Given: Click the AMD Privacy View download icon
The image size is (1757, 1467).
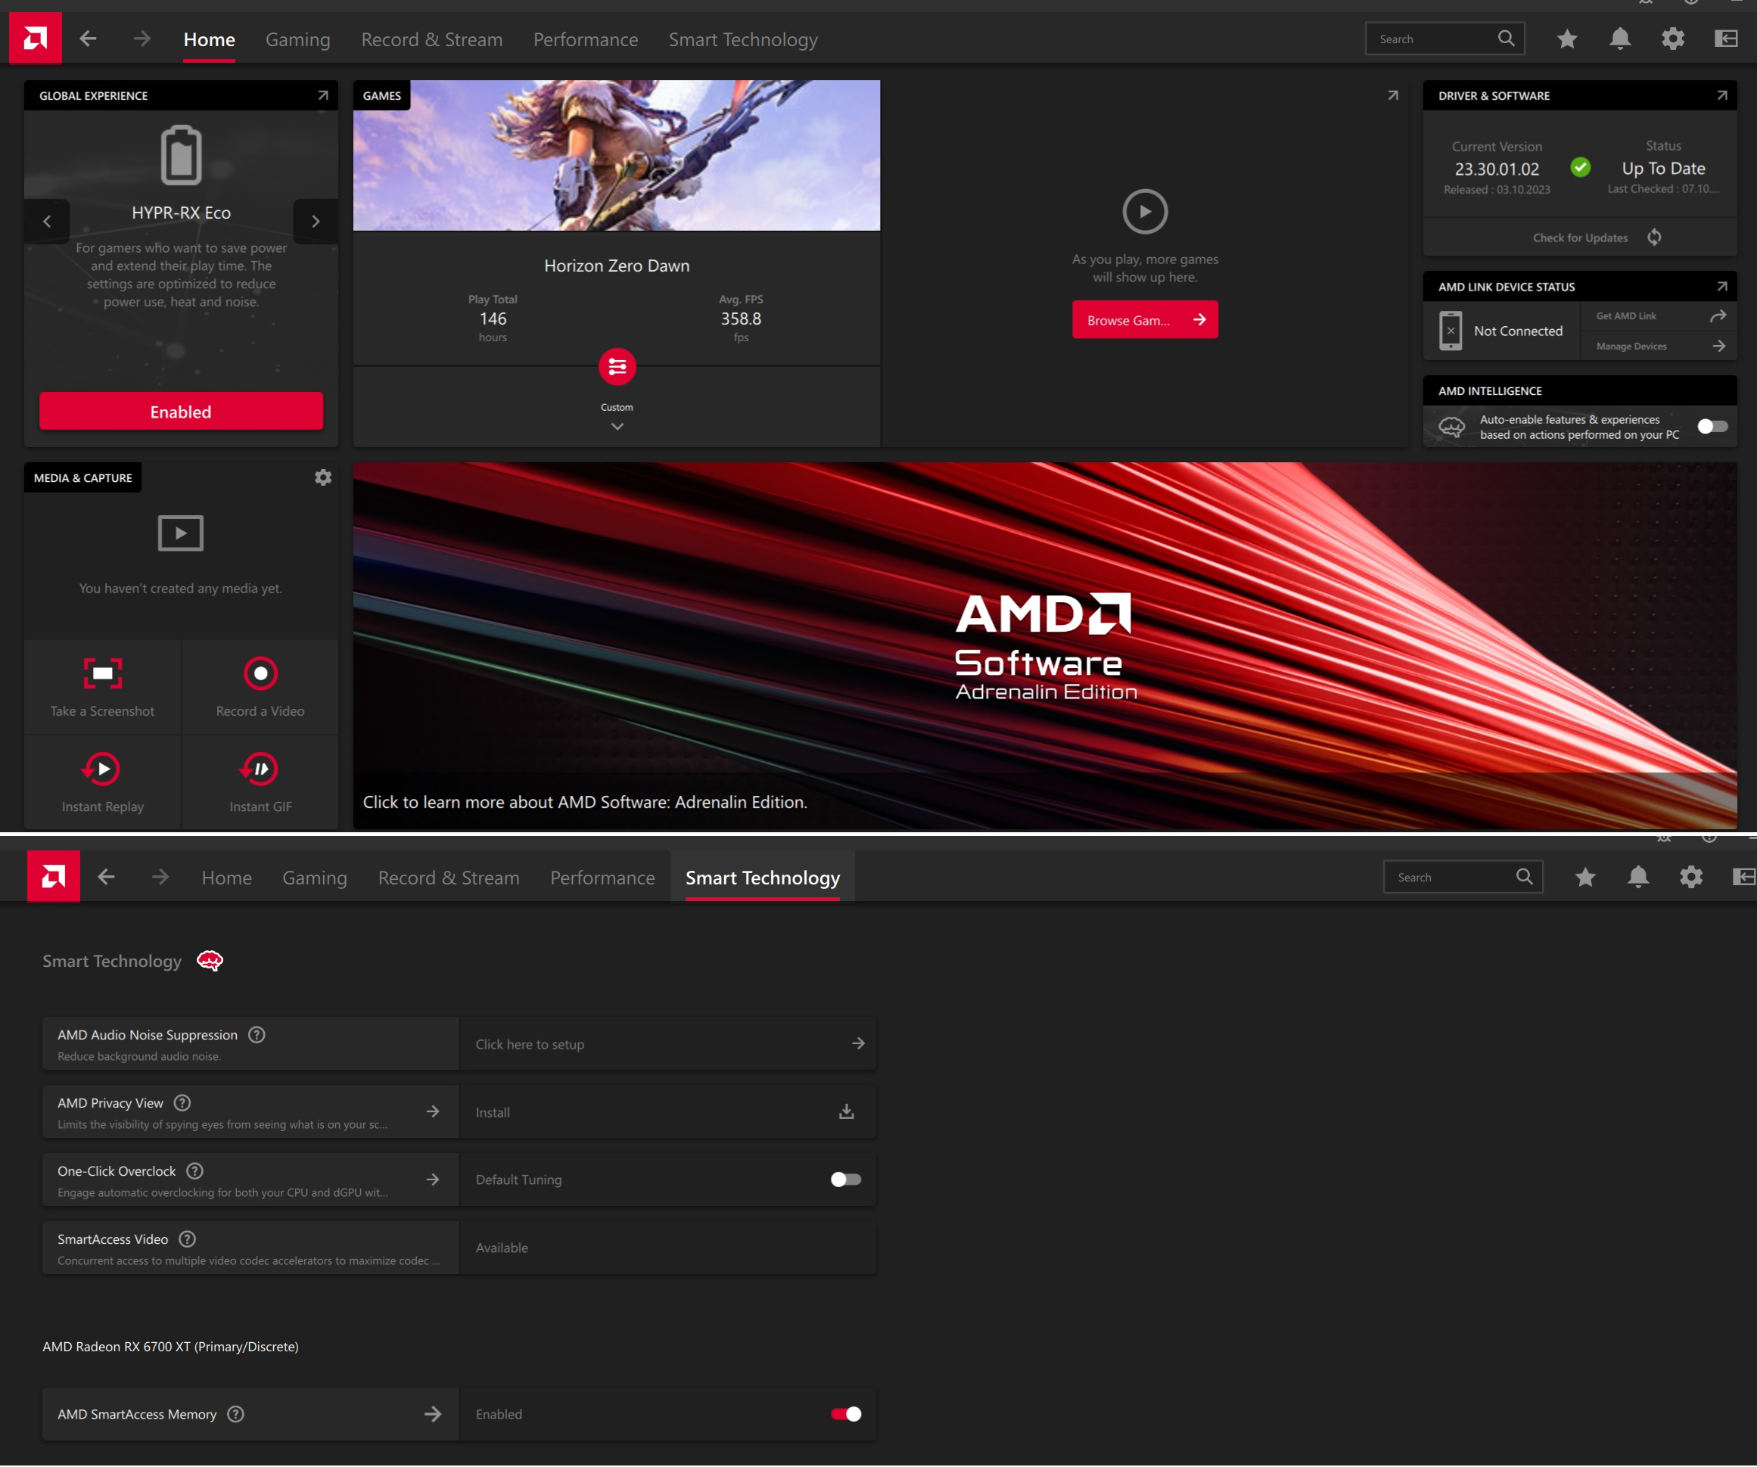Looking at the screenshot, I should [x=846, y=1111].
